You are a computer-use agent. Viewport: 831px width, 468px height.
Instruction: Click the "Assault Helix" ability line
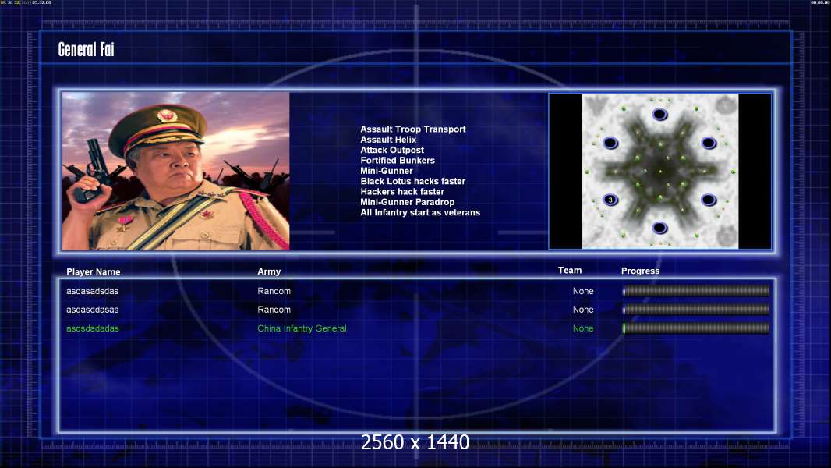click(x=388, y=140)
